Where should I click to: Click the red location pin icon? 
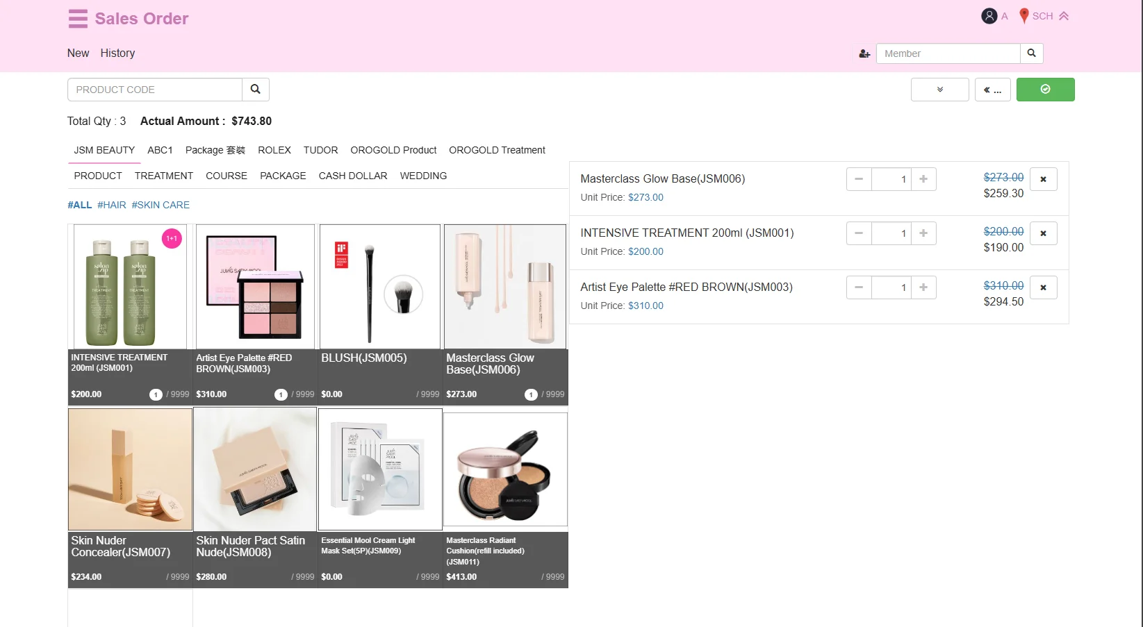1023,16
